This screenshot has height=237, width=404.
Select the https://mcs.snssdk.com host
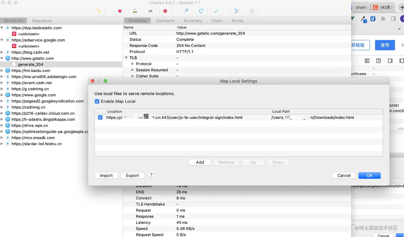[33, 138]
